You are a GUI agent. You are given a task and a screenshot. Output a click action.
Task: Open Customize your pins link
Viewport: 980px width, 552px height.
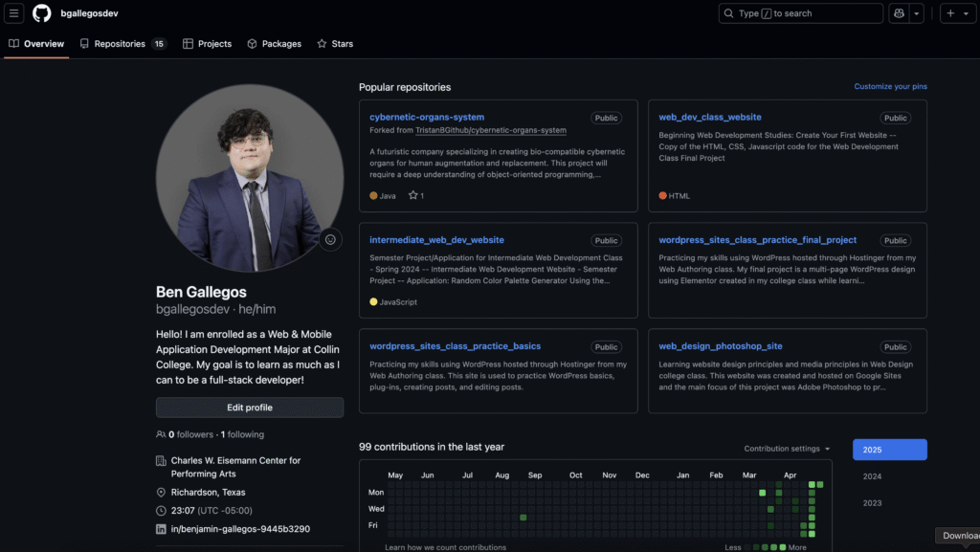point(890,87)
